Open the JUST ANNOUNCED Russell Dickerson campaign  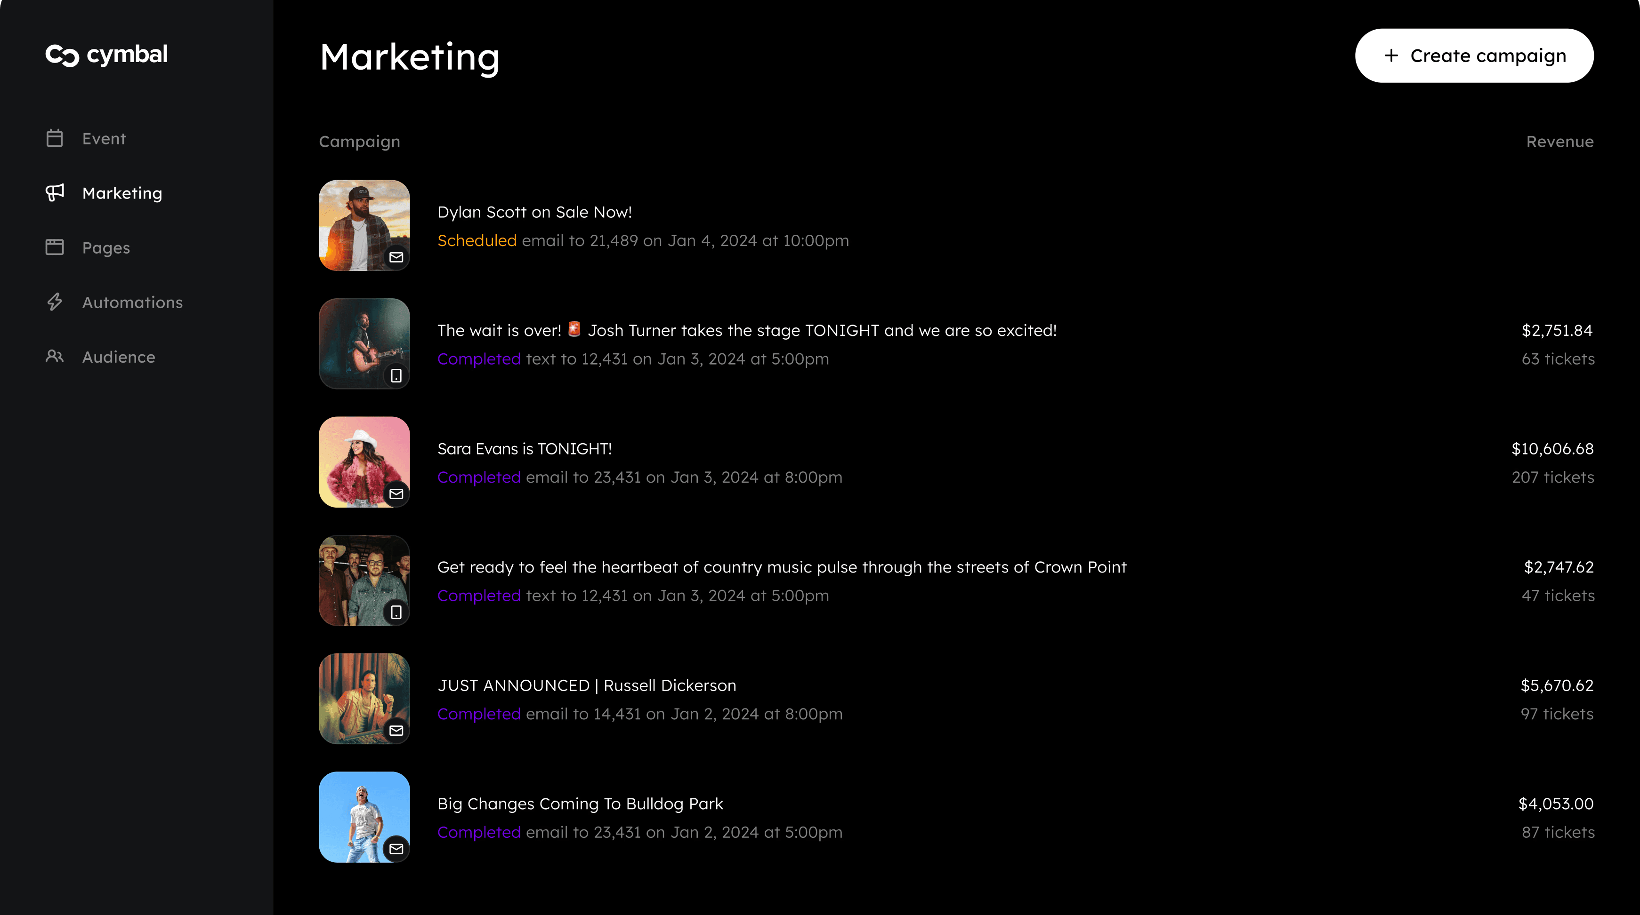click(586, 685)
